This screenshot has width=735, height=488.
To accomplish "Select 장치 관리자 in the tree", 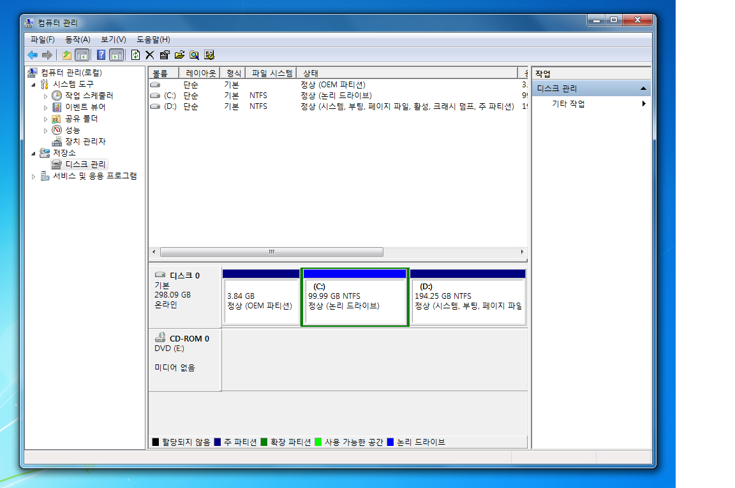I will (85, 141).
